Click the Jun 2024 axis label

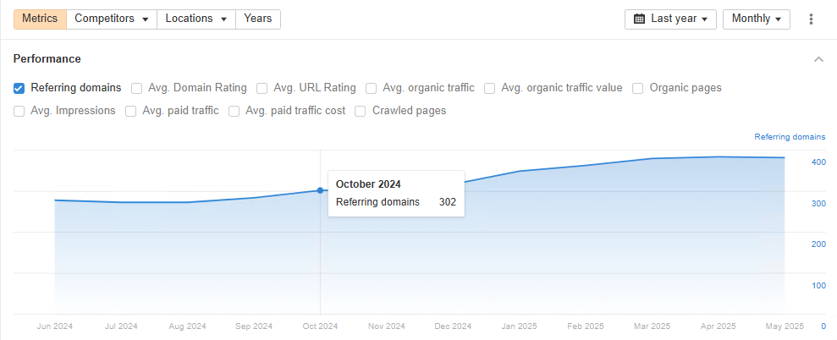[x=55, y=326]
